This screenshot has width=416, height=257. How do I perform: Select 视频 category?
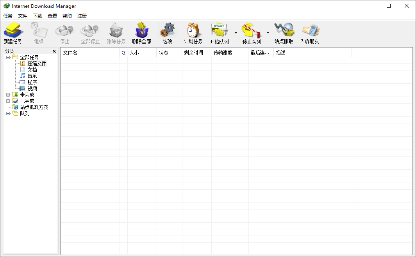click(x=32, y=88)
